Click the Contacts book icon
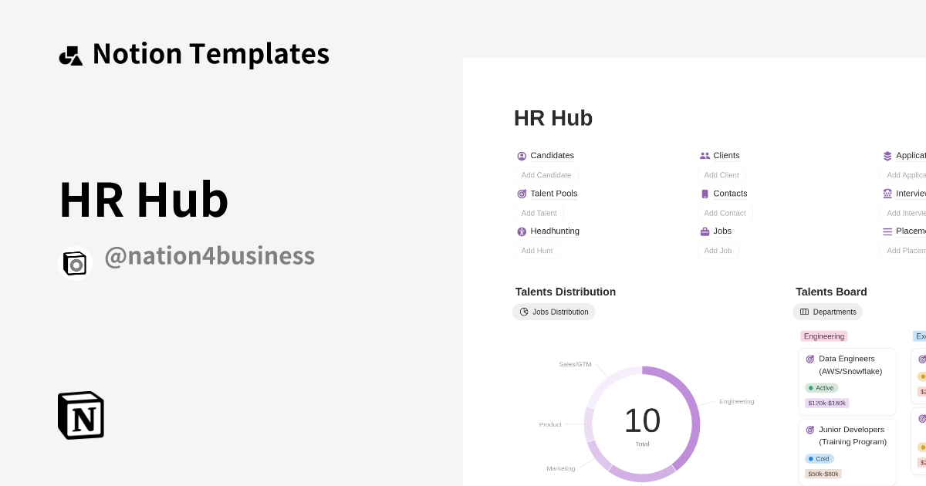Image resolution: width=926 pixels, height=486 pixels. click(705, 194)
